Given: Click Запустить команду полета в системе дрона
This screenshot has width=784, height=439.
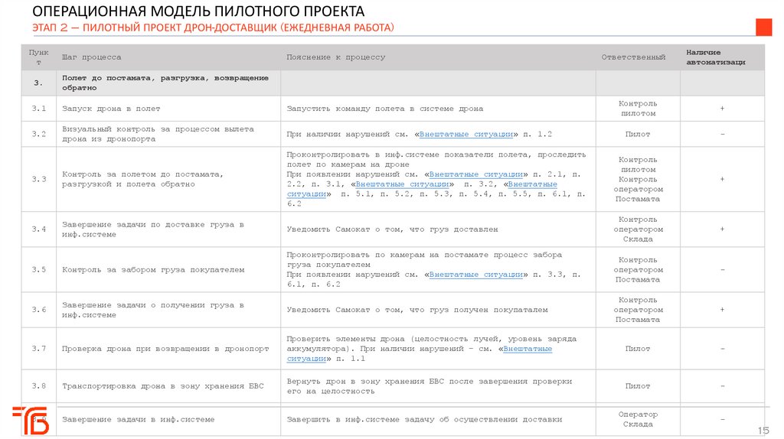Looking at the screenshot, I should 384,109.
